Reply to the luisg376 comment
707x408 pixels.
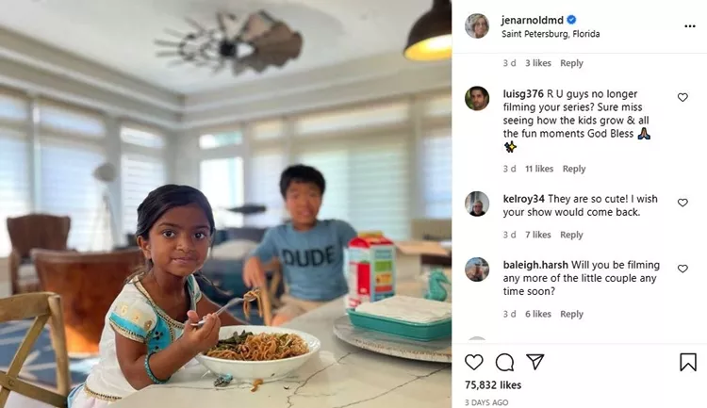pyautogui.click(x=574, y=169)
